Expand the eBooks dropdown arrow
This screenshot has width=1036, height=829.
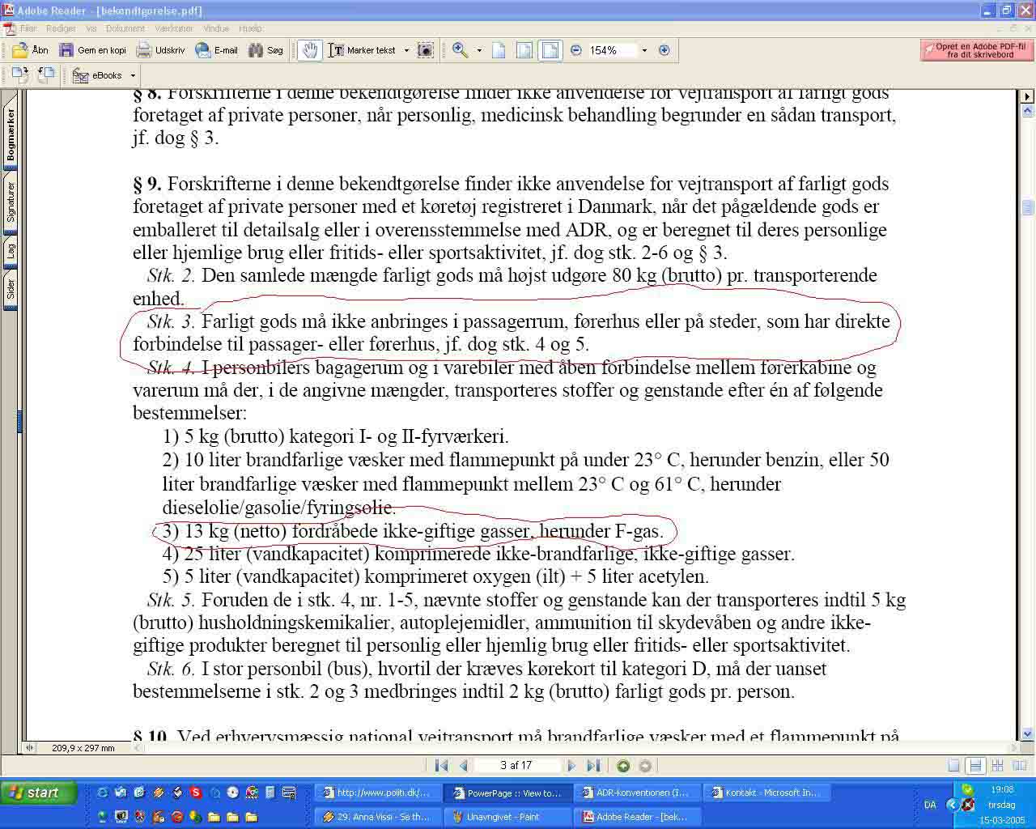point(133,75)
